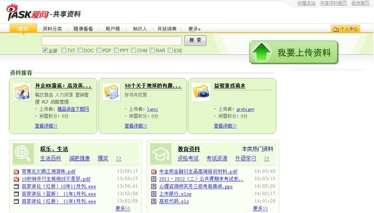Tick the RAR file type checkbox
Screen dimensions: 374x213
pyautogui.click(x=152, y=50)
